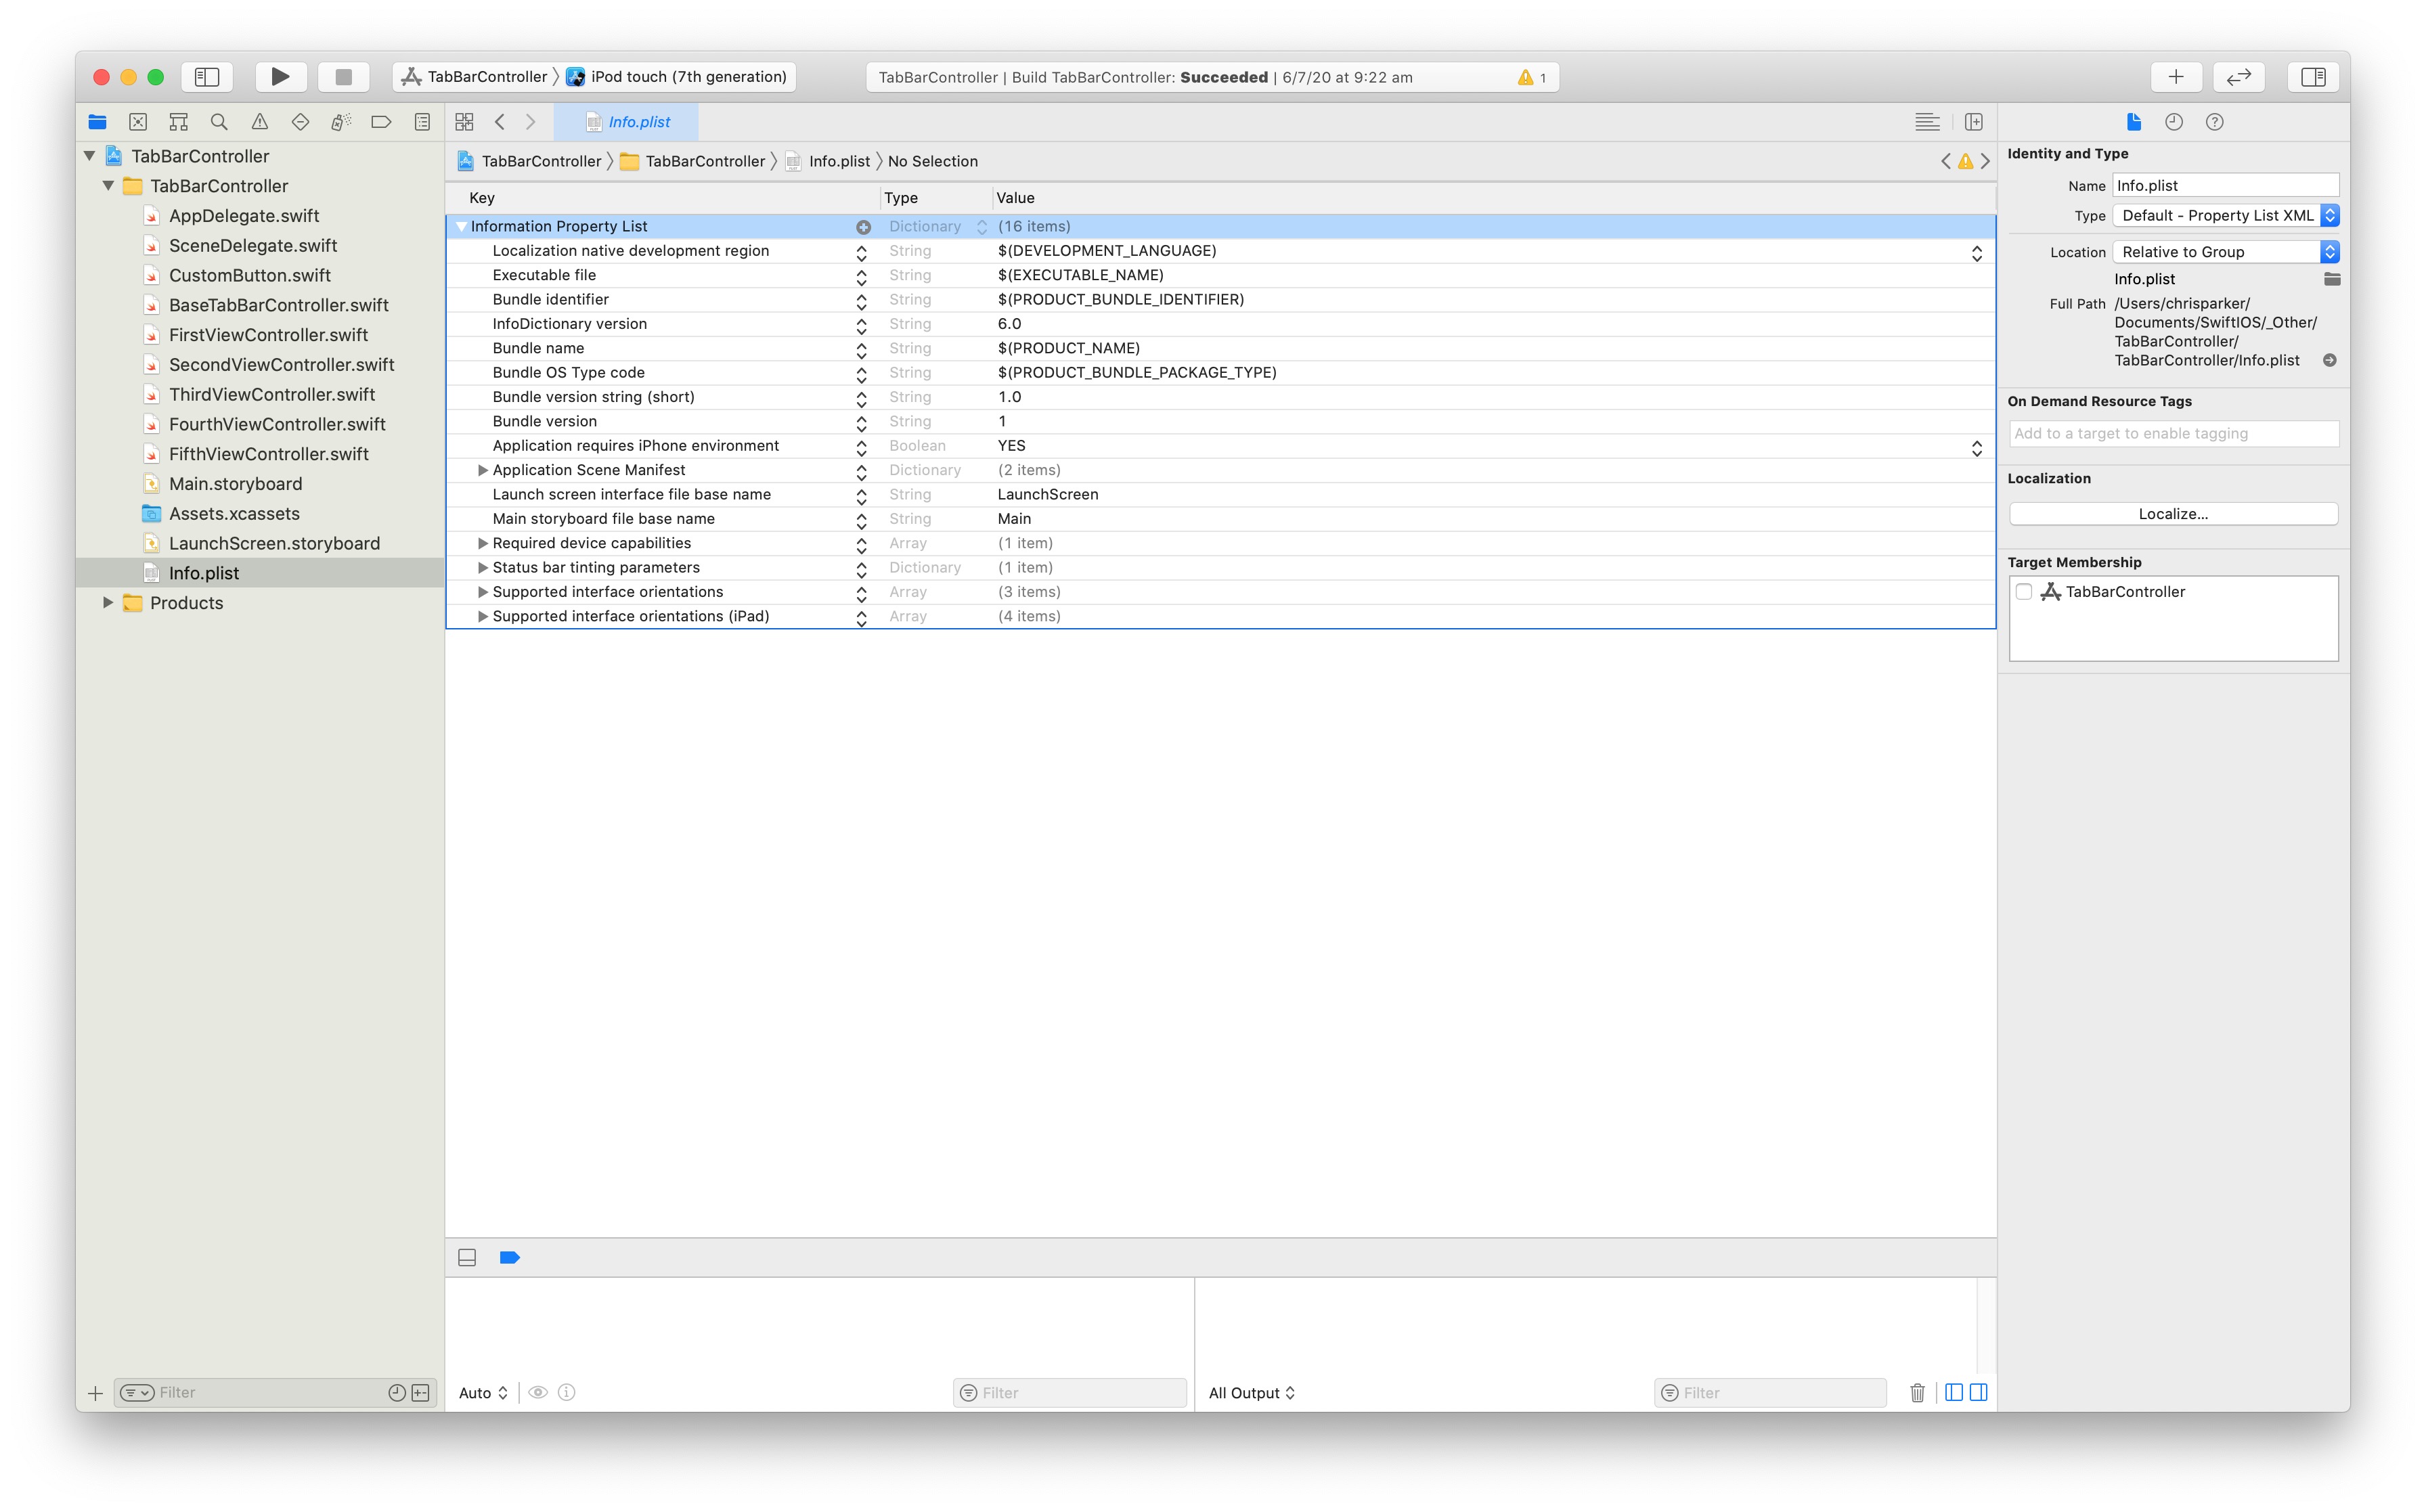
Task: Click the Stop button in toolbar
Action: coord(343,77)
